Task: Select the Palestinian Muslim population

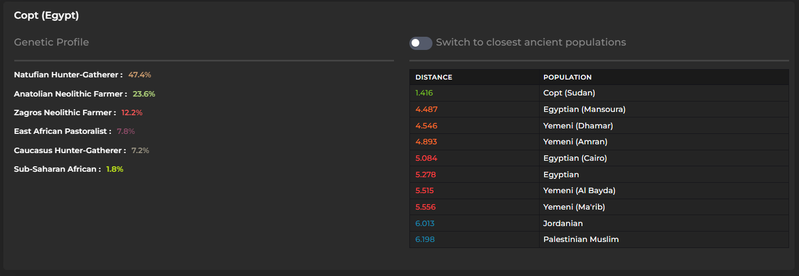Action: [x=581, y=240]
